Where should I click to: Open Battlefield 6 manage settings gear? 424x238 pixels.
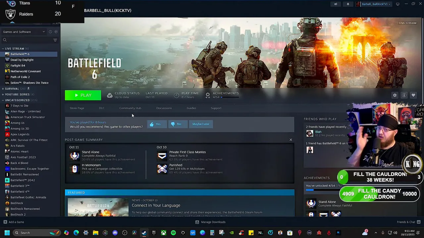click(395, 95)
